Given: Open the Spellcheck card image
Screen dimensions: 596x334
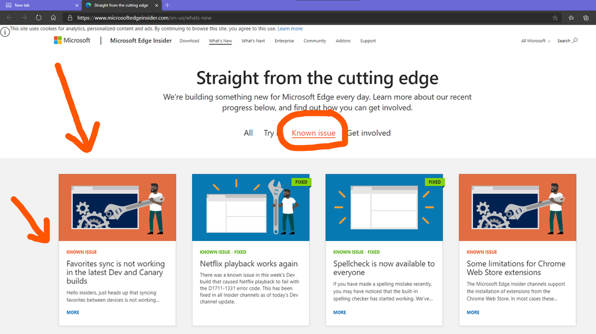Looking at the screenshot, I should point(384,208).
